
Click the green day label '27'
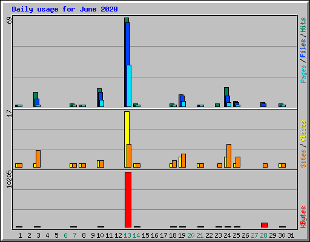(x=254, y=235)
